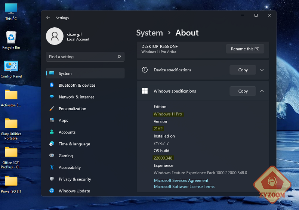This screenshot has width=299, height=210.
Task: Open Control Panel desktop icon
Action: click(x=11, y=70)
